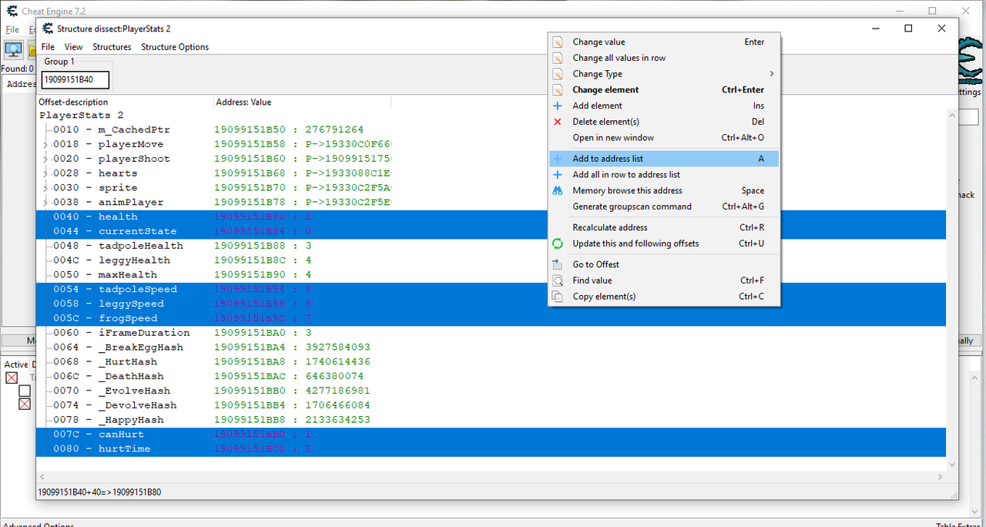Select the 0070 _EvolveHash row
986x527 pixels.
click(x=491, y=391)
